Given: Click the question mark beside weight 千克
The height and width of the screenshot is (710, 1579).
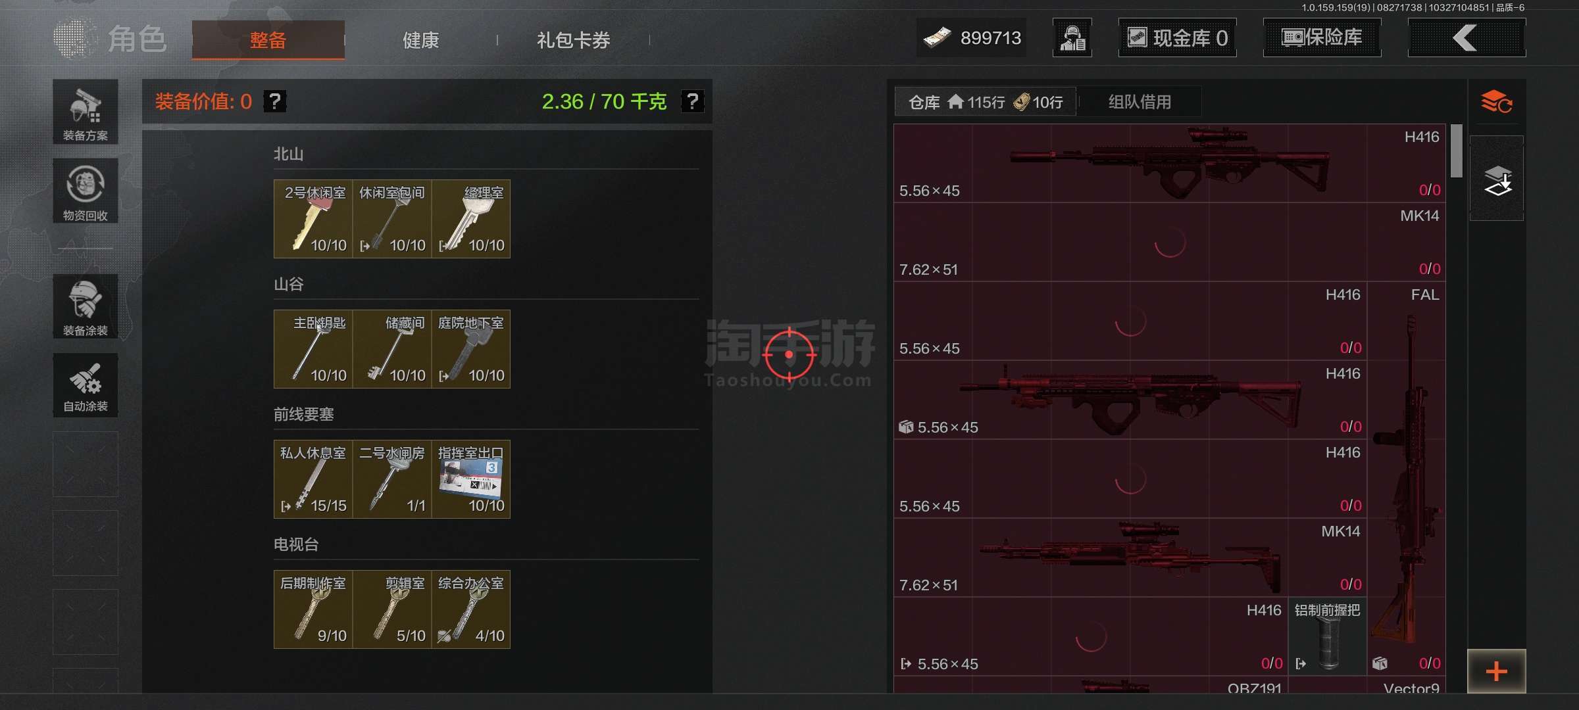Looking at the screenshot, I should pyautogui.click(x=692, y=101).
